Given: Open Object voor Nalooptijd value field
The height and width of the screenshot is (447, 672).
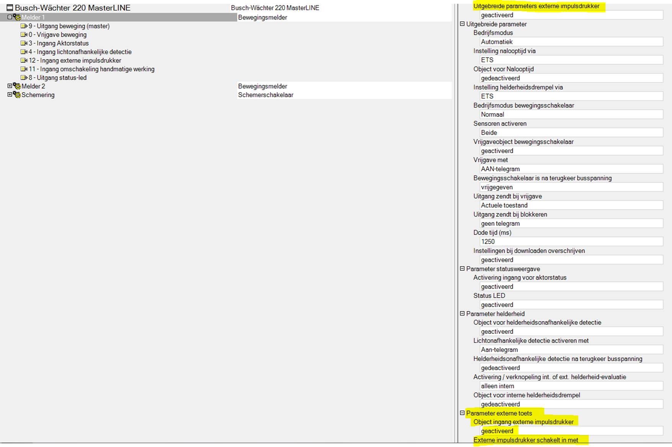Looking at the screenshot, I should point(571,78).
